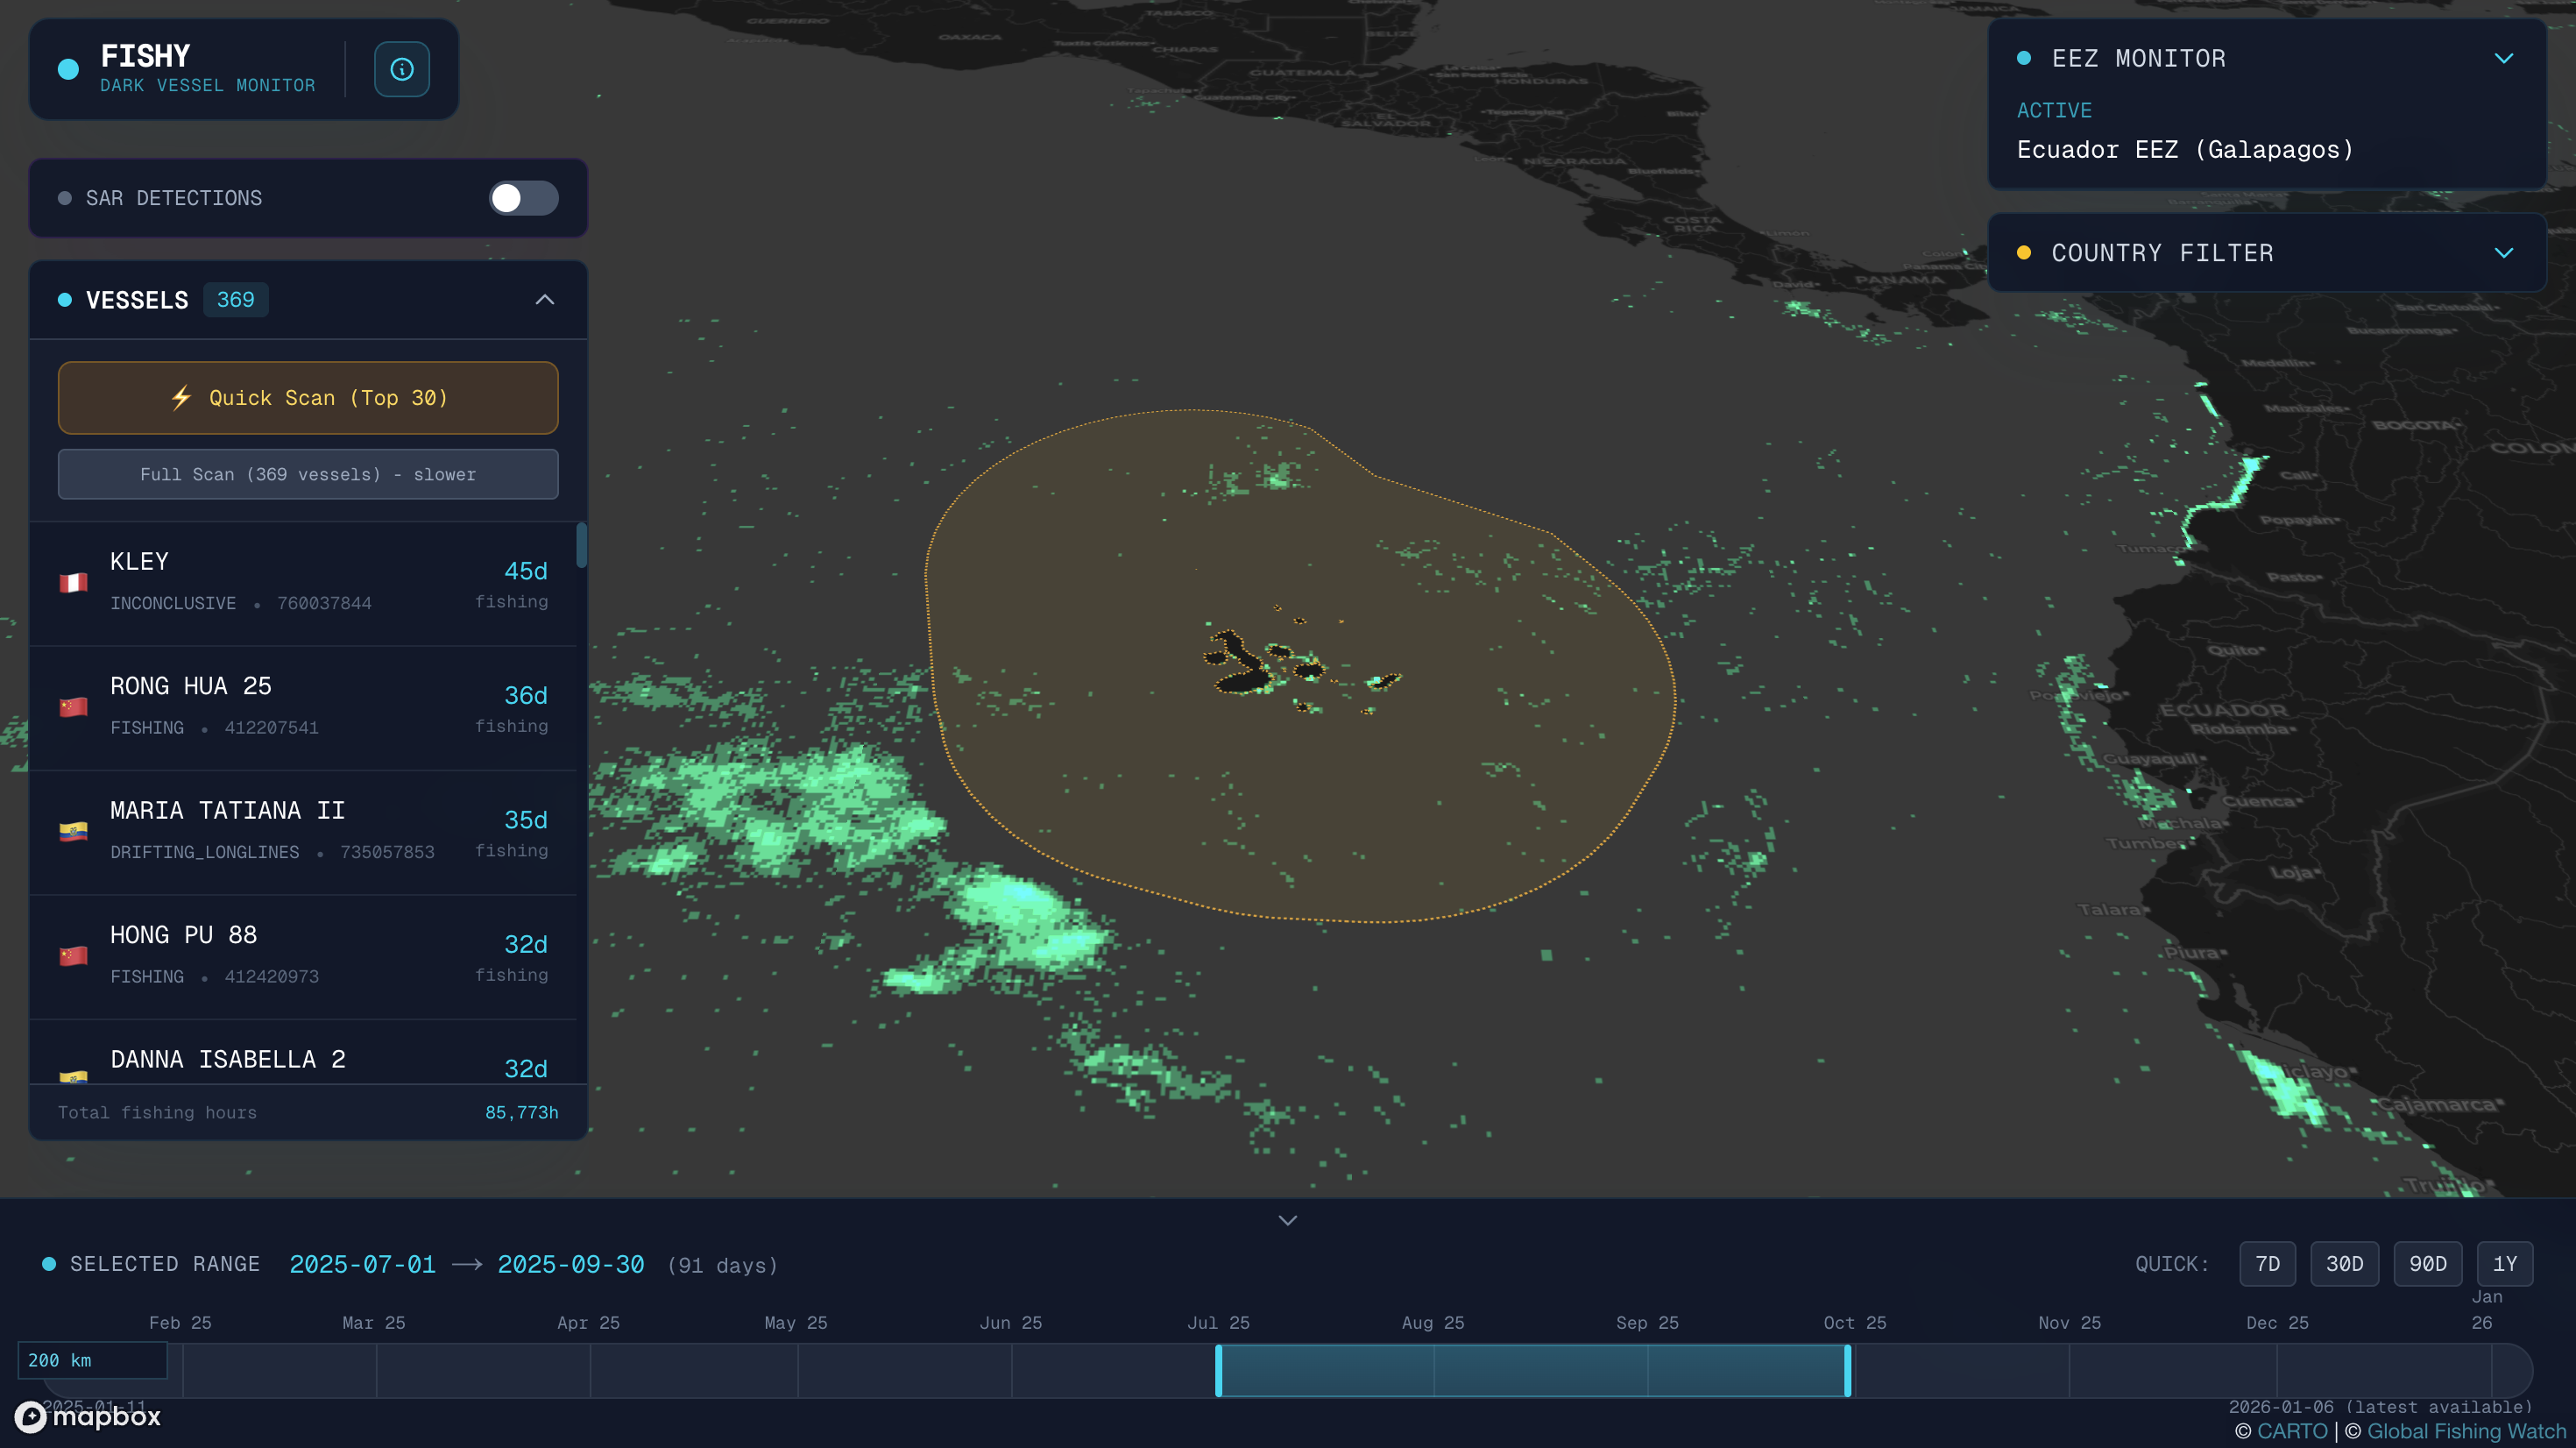Screen dimensions: 2576x1448
Task: Click the lightning bolt on Quick Scan
Action: [181, 397]
